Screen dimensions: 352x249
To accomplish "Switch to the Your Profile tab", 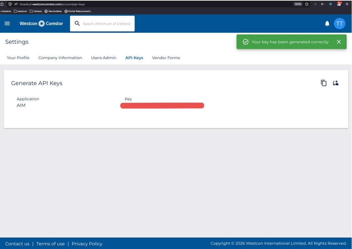I will (18, 58).
